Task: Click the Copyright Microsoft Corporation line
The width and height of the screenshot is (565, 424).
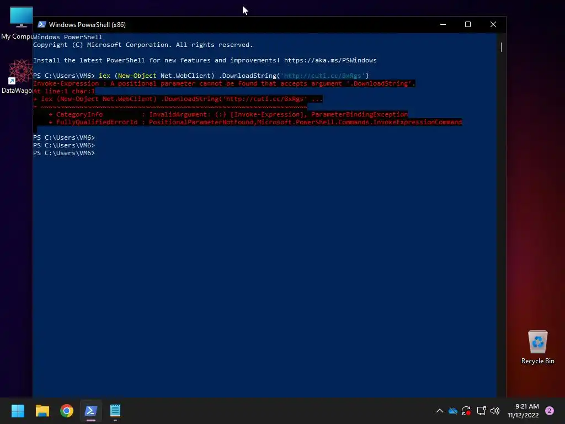Action: pyautogui.click(x=143, y=45)
